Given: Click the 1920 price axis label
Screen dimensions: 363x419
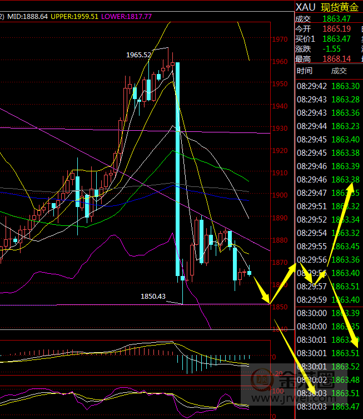Looking at the screenshot, I should pyautogui.click(x=280, y=151).
